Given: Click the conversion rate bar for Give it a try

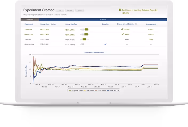Looking at the screenshot, I should click(85, 34).
